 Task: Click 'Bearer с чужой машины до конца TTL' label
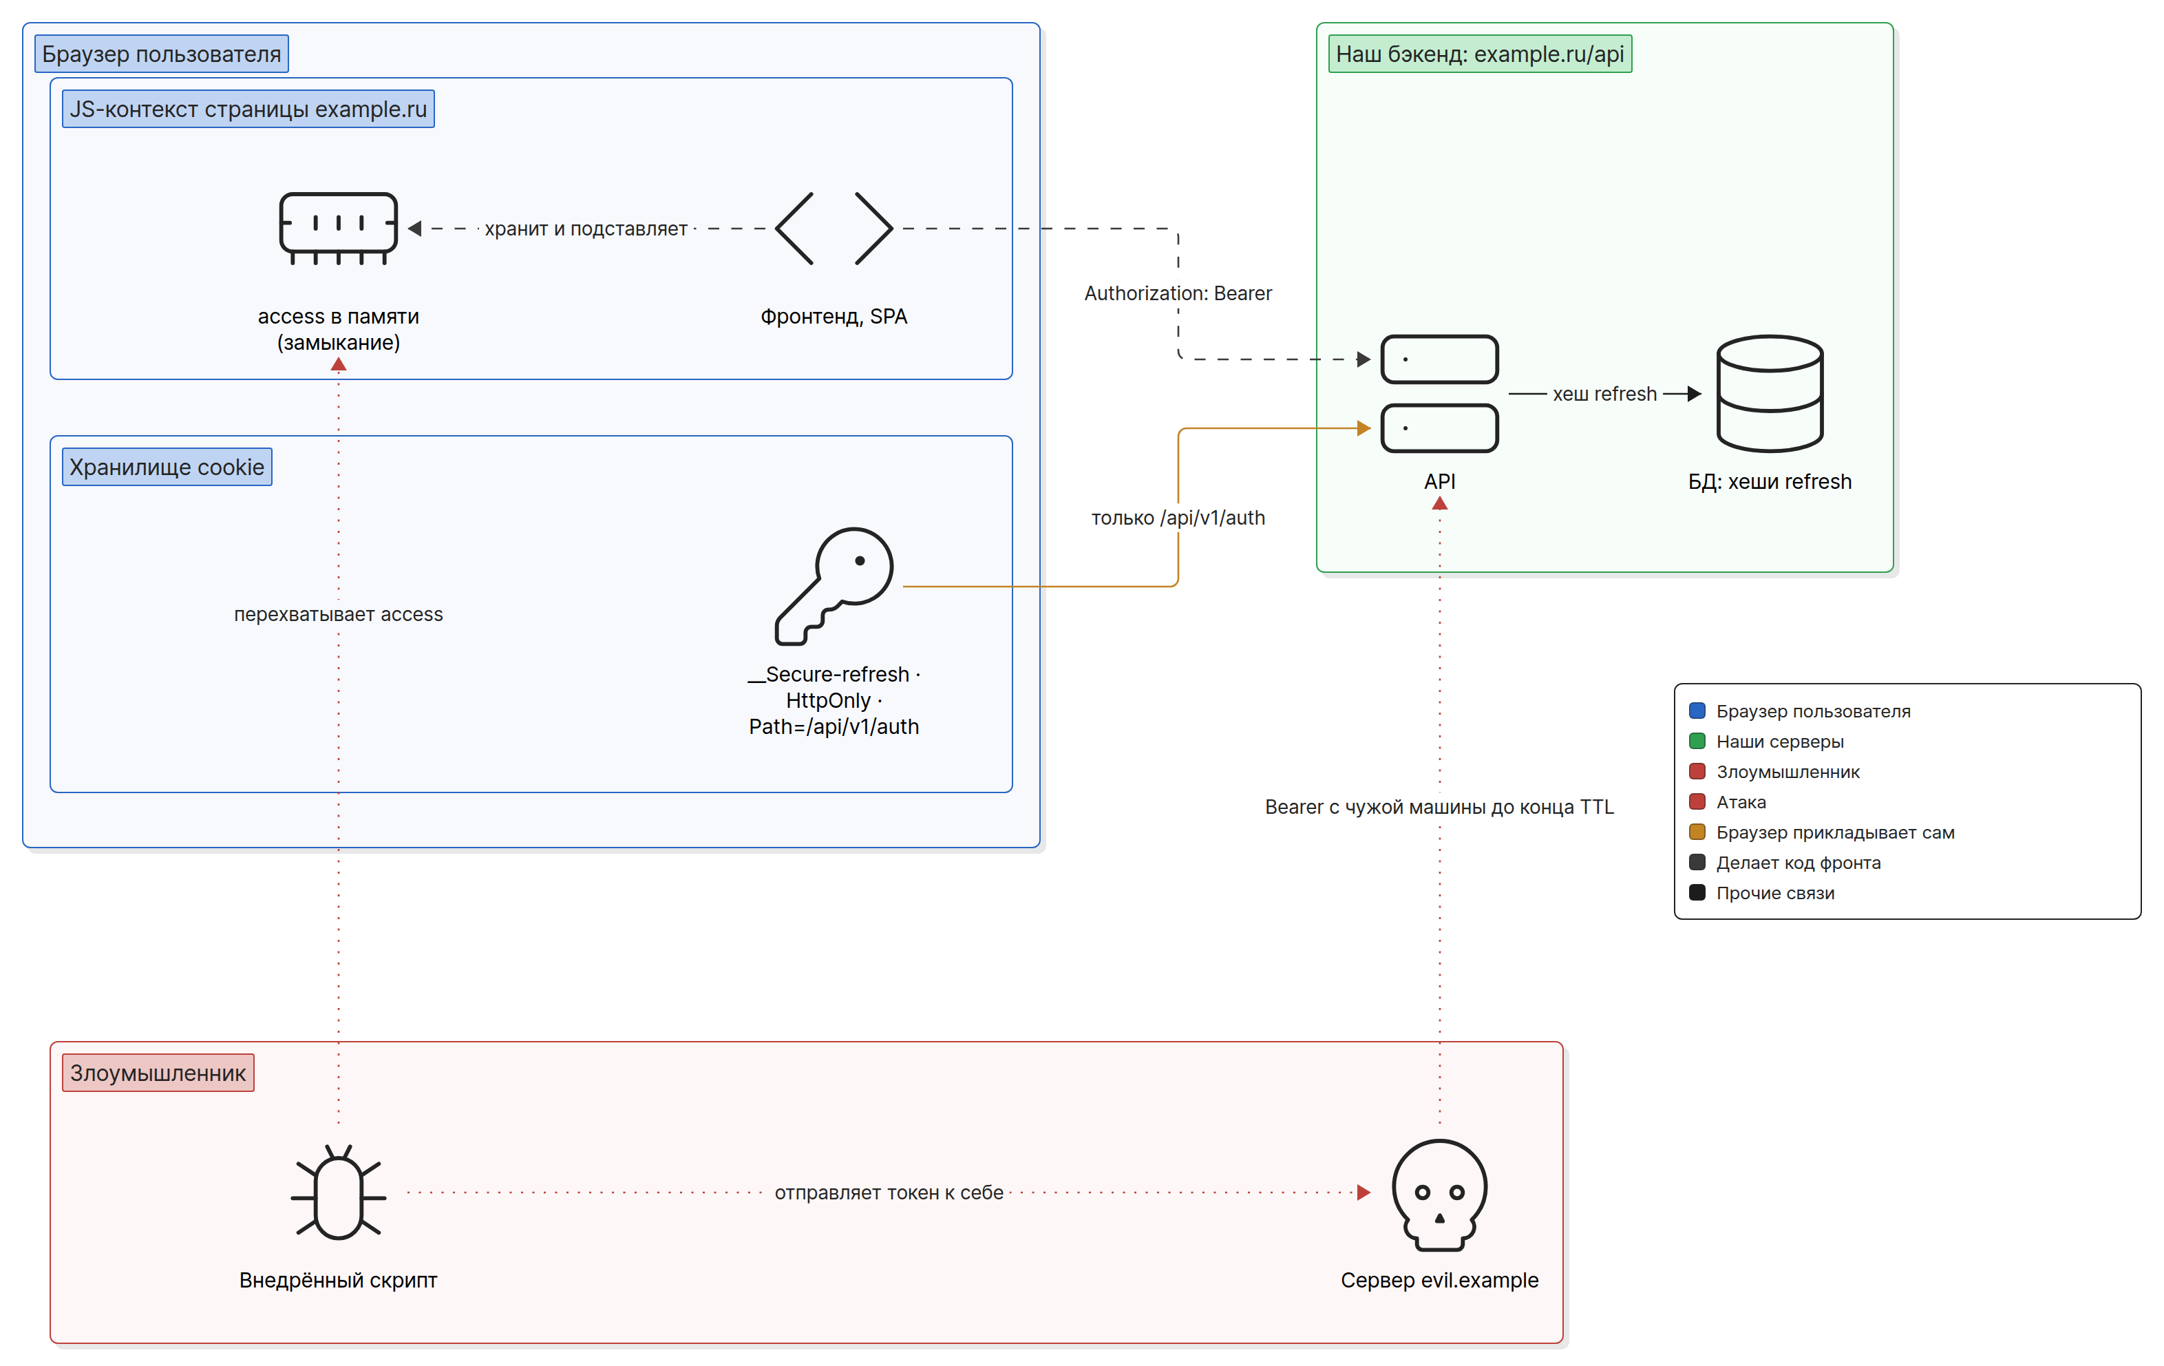(x=1439, y=807)
